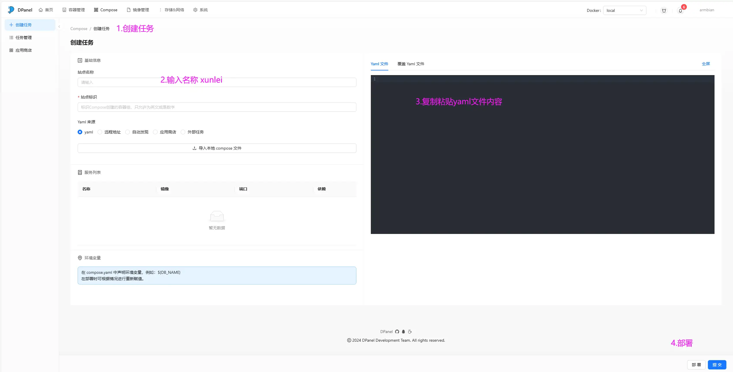The image size is (733, 372).
Task: Open 系统 via the gear icon
Action: 195,10
